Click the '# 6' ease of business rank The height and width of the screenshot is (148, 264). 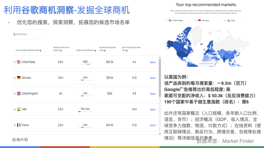click(134, 62)
